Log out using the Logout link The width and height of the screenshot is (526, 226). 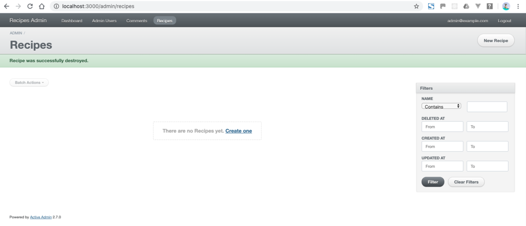(x=505, y=21)
